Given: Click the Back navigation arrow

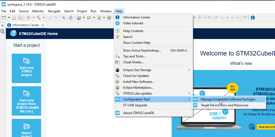Looking at the screenshot, I should 222,18.
